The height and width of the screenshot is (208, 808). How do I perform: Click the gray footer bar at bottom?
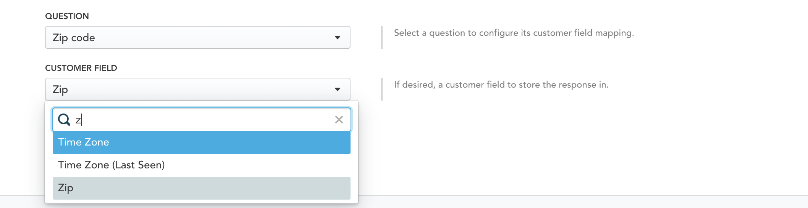[573, 202]
